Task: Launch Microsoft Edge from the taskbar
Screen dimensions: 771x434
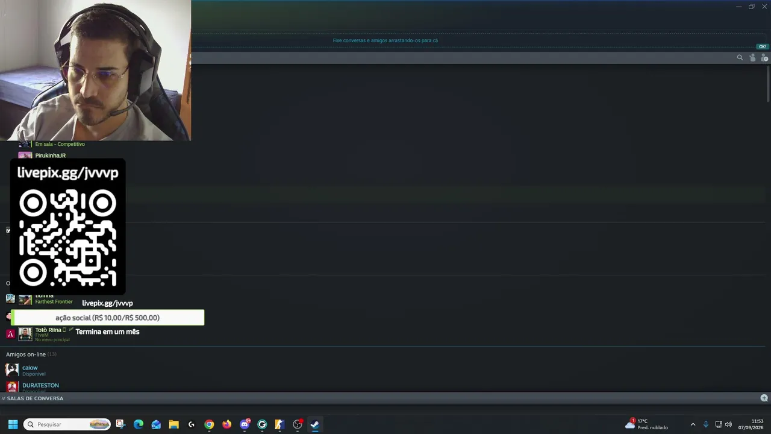Action: (139, 424)
